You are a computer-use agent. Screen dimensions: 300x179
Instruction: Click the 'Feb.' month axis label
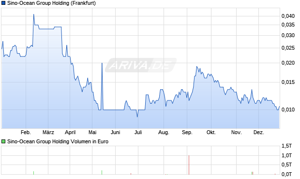(26, 132)
